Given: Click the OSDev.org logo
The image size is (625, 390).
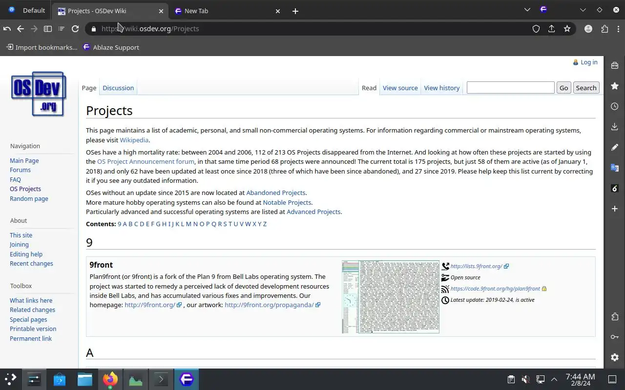Looking at the screenshot, I should (39, 94).
